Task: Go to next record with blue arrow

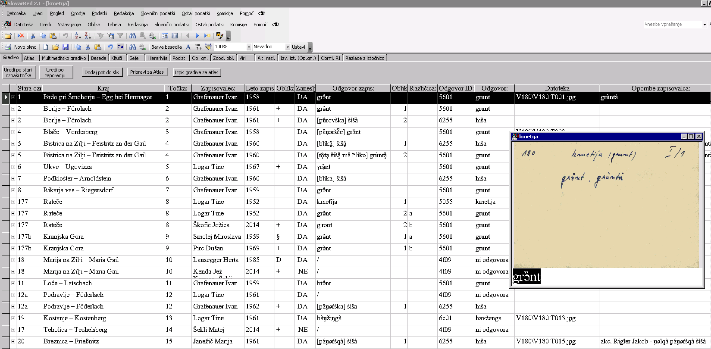Action: click(197, 36)
